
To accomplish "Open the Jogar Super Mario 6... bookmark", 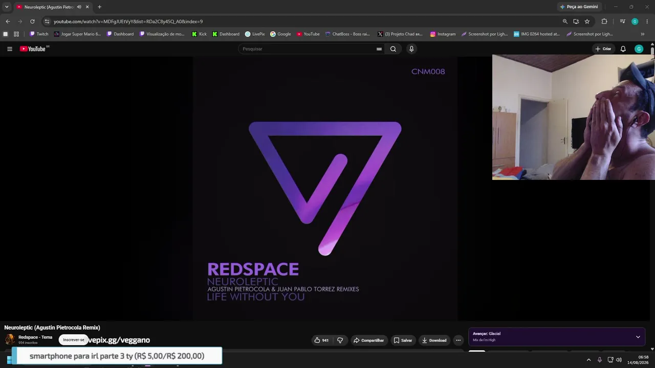I will pyautogui.click(x=77, y=34).
